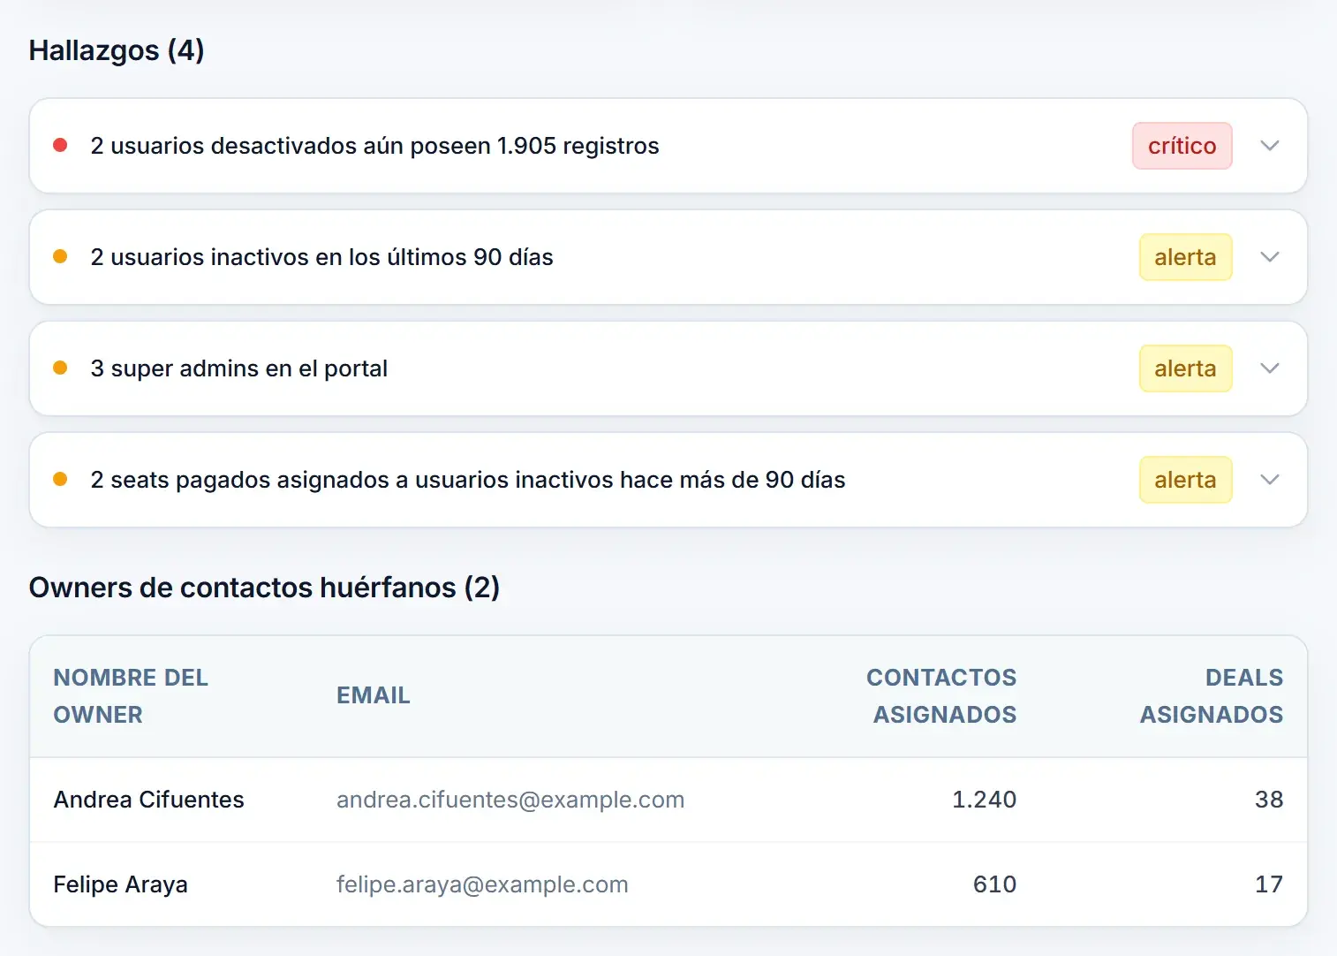Image resolution: width=1337 pixels, height=956 pixels.
Task: Click the 'Owners de contactos huérfanos (2)' heading
Action: pos(264,588)
